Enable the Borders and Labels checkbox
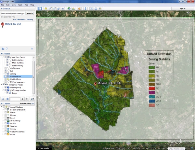195x150 pixels. tap(6, 109)
